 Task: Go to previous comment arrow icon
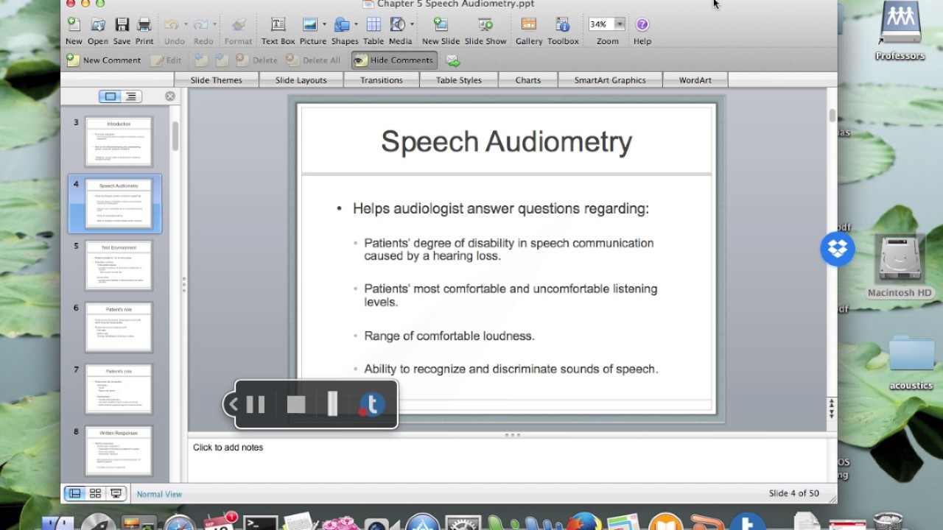tap(201, 60)
